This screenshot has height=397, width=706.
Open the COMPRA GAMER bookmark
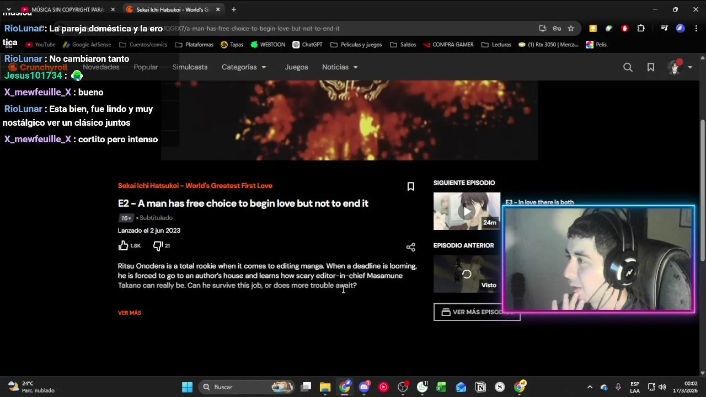click(x=448, y=45)
